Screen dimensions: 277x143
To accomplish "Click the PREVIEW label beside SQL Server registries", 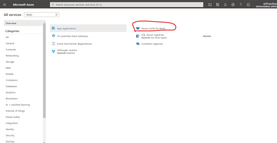I will click(x=207, y=36).
